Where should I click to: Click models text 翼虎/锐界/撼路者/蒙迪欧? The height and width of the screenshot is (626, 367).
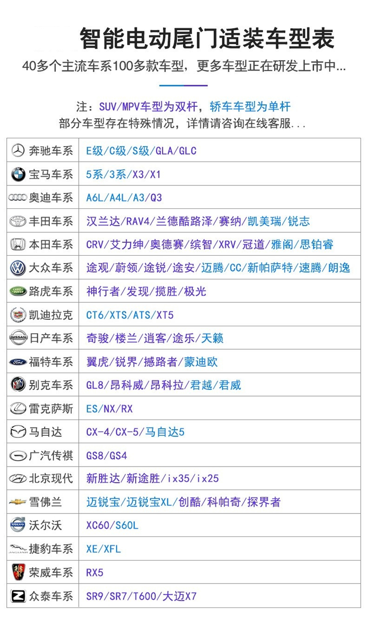pyautogui.click(x=152, y=362)
